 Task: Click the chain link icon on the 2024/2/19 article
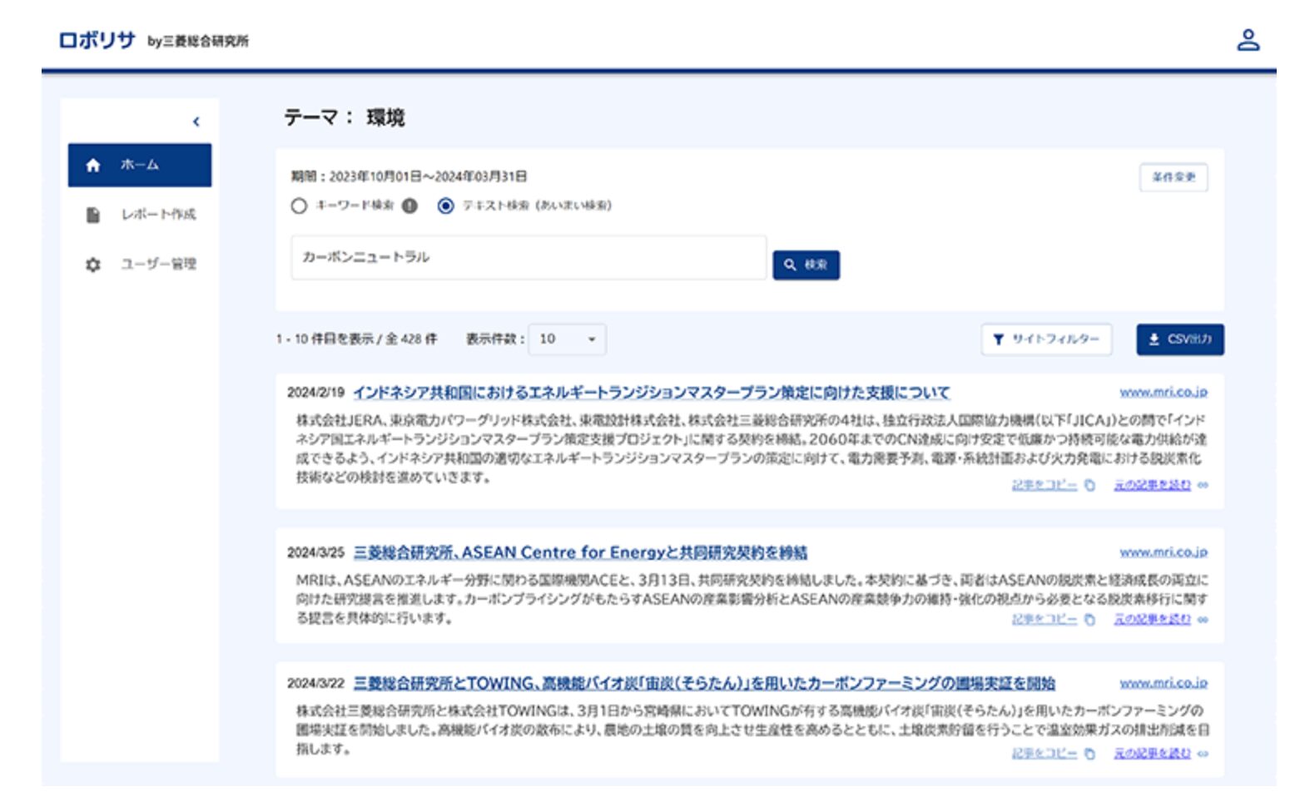[1203, 485]
